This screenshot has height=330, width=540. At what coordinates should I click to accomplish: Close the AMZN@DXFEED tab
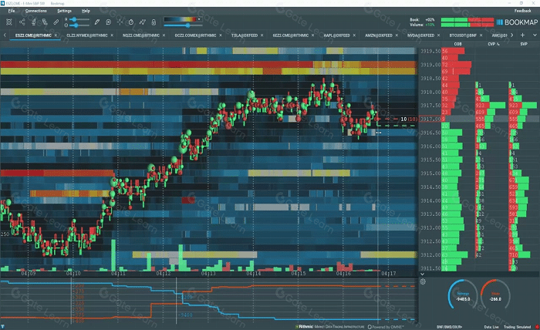[397, 35]
